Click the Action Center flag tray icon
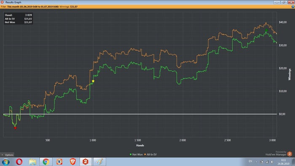The height and width of the screenshot is (166, 295). point(262,162)
